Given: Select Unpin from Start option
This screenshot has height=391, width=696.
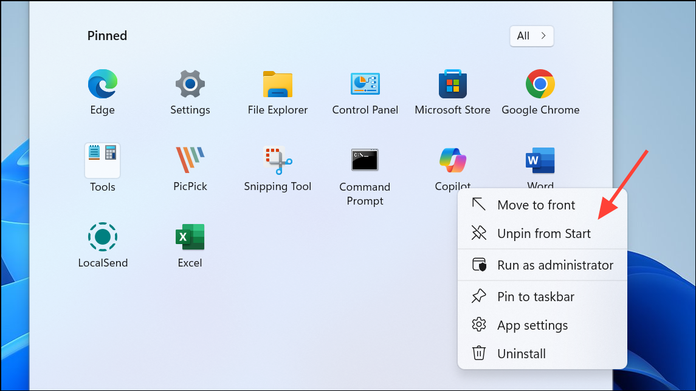Looking at the screenshot, I should pyautogui.click(x=542, y=233).
